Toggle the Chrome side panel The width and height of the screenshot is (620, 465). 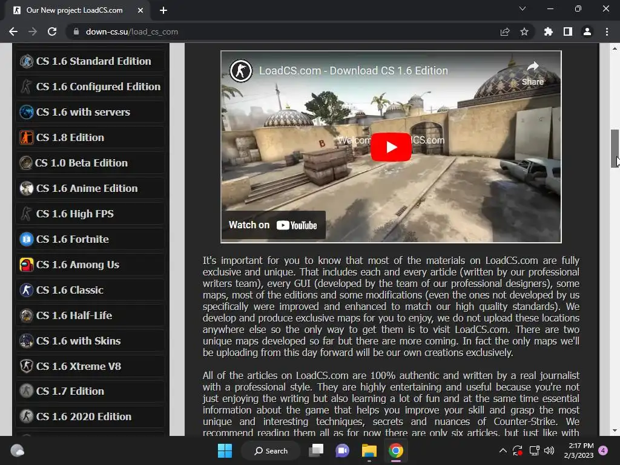tap(568, 31)
